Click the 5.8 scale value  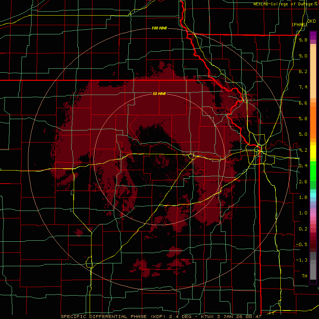tap(303, 119)
